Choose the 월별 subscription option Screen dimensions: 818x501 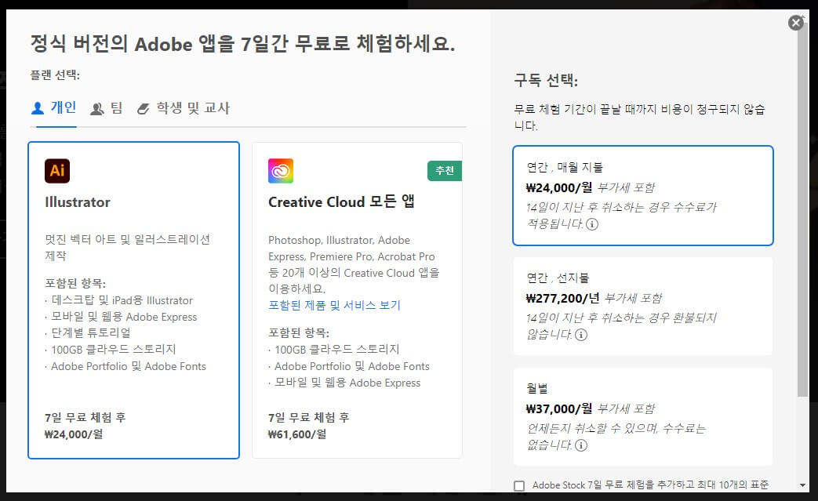(x=643, y=416)
